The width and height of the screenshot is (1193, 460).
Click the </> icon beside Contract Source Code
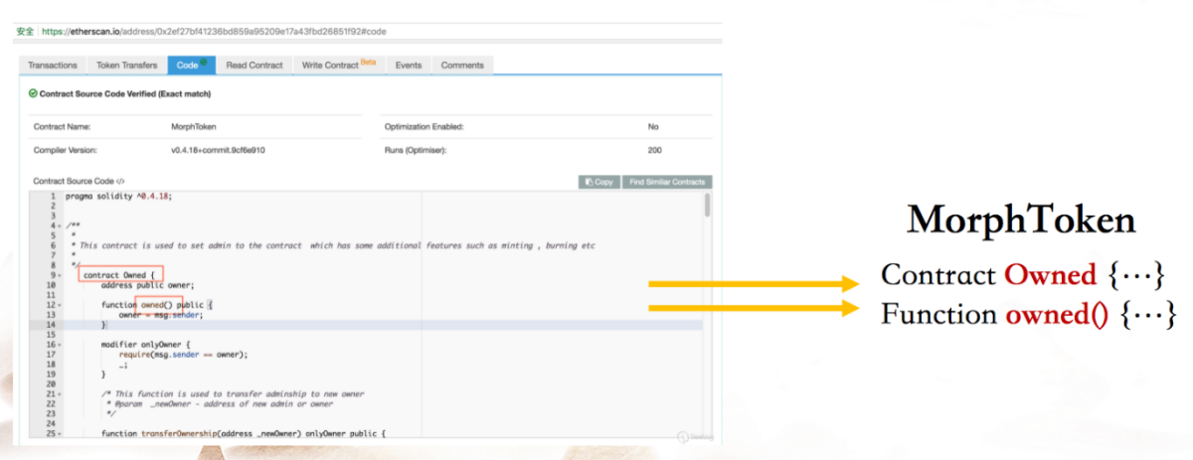pyautogui.click(x=120, y=182)
